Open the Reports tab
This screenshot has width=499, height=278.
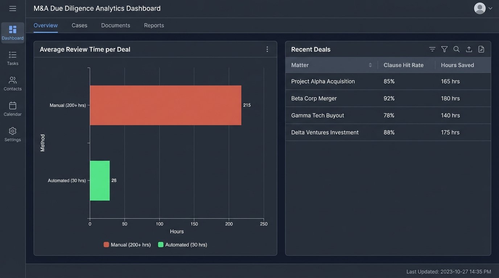(154, 25)
